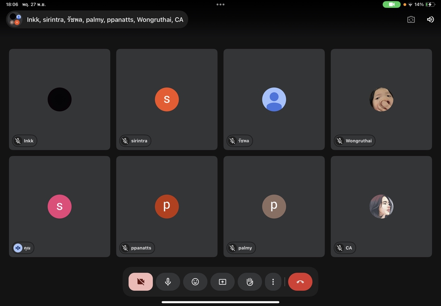Viewport: 441px width, 306px height.
Task: Turn on the camera in call toolbar
Action: [141, 282]
